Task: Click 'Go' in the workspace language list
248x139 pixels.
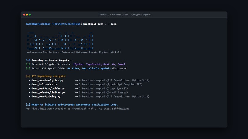Action: 114,64
